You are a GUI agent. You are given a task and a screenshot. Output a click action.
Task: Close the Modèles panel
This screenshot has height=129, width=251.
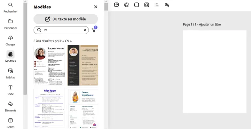click(x=95, y=7)
